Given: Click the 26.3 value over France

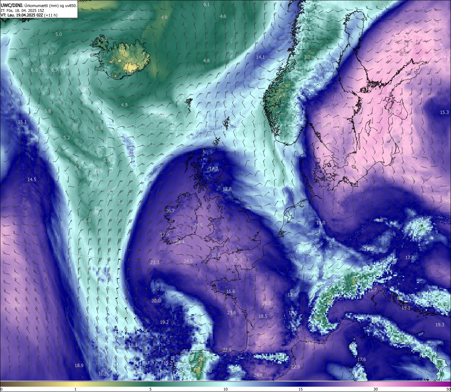Looking at the screenshot, I should click(x=267, y=303).
